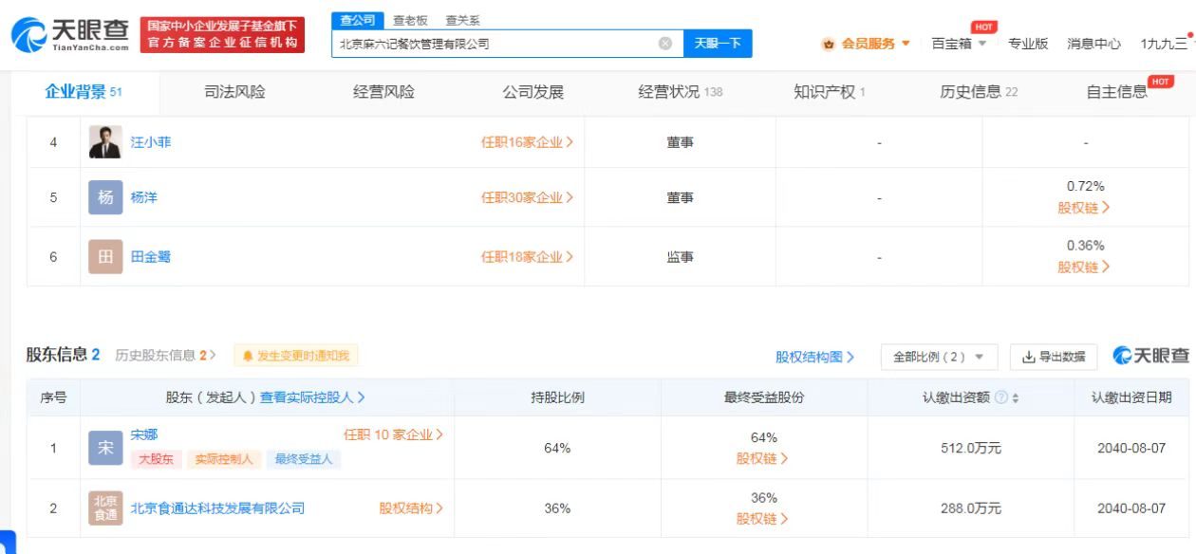This screenshot has height=554, width=1196.
Task: Click the bell icon on 发生变更时通知我
Action: click(251, 355)
